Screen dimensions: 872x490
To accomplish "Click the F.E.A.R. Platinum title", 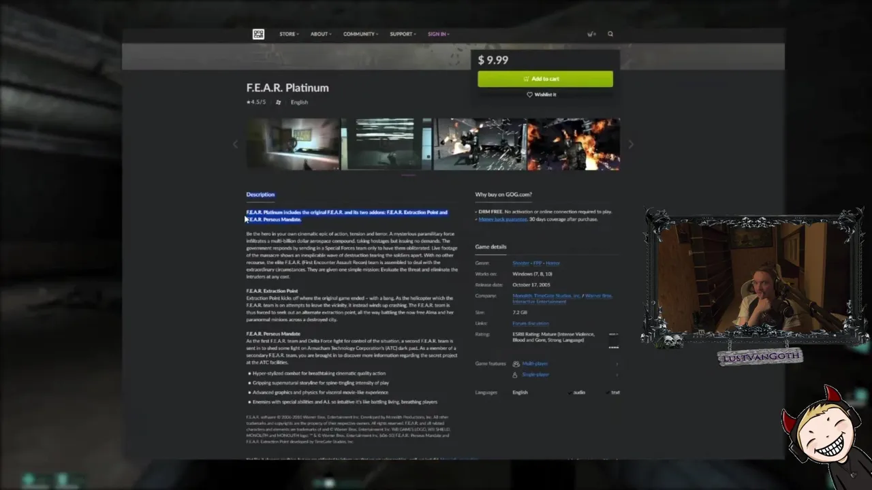I will pos(287,88).
